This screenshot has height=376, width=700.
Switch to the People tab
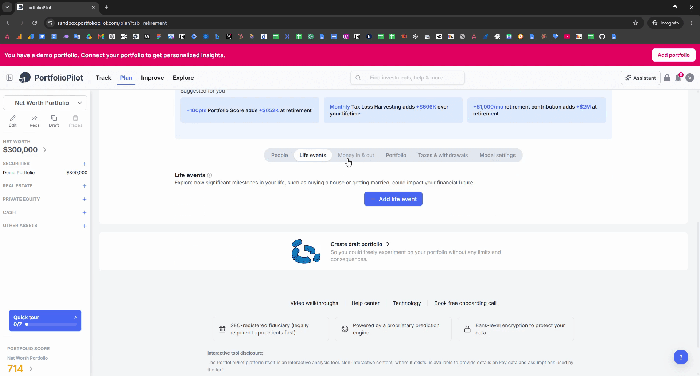280,155
